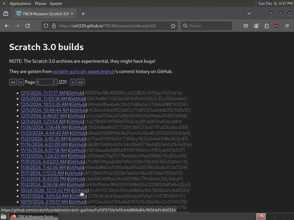The width and height of the screenshot is (294, 220).
Task: Click the Firefox icon in system tray
Action: (x=261, y=217)
